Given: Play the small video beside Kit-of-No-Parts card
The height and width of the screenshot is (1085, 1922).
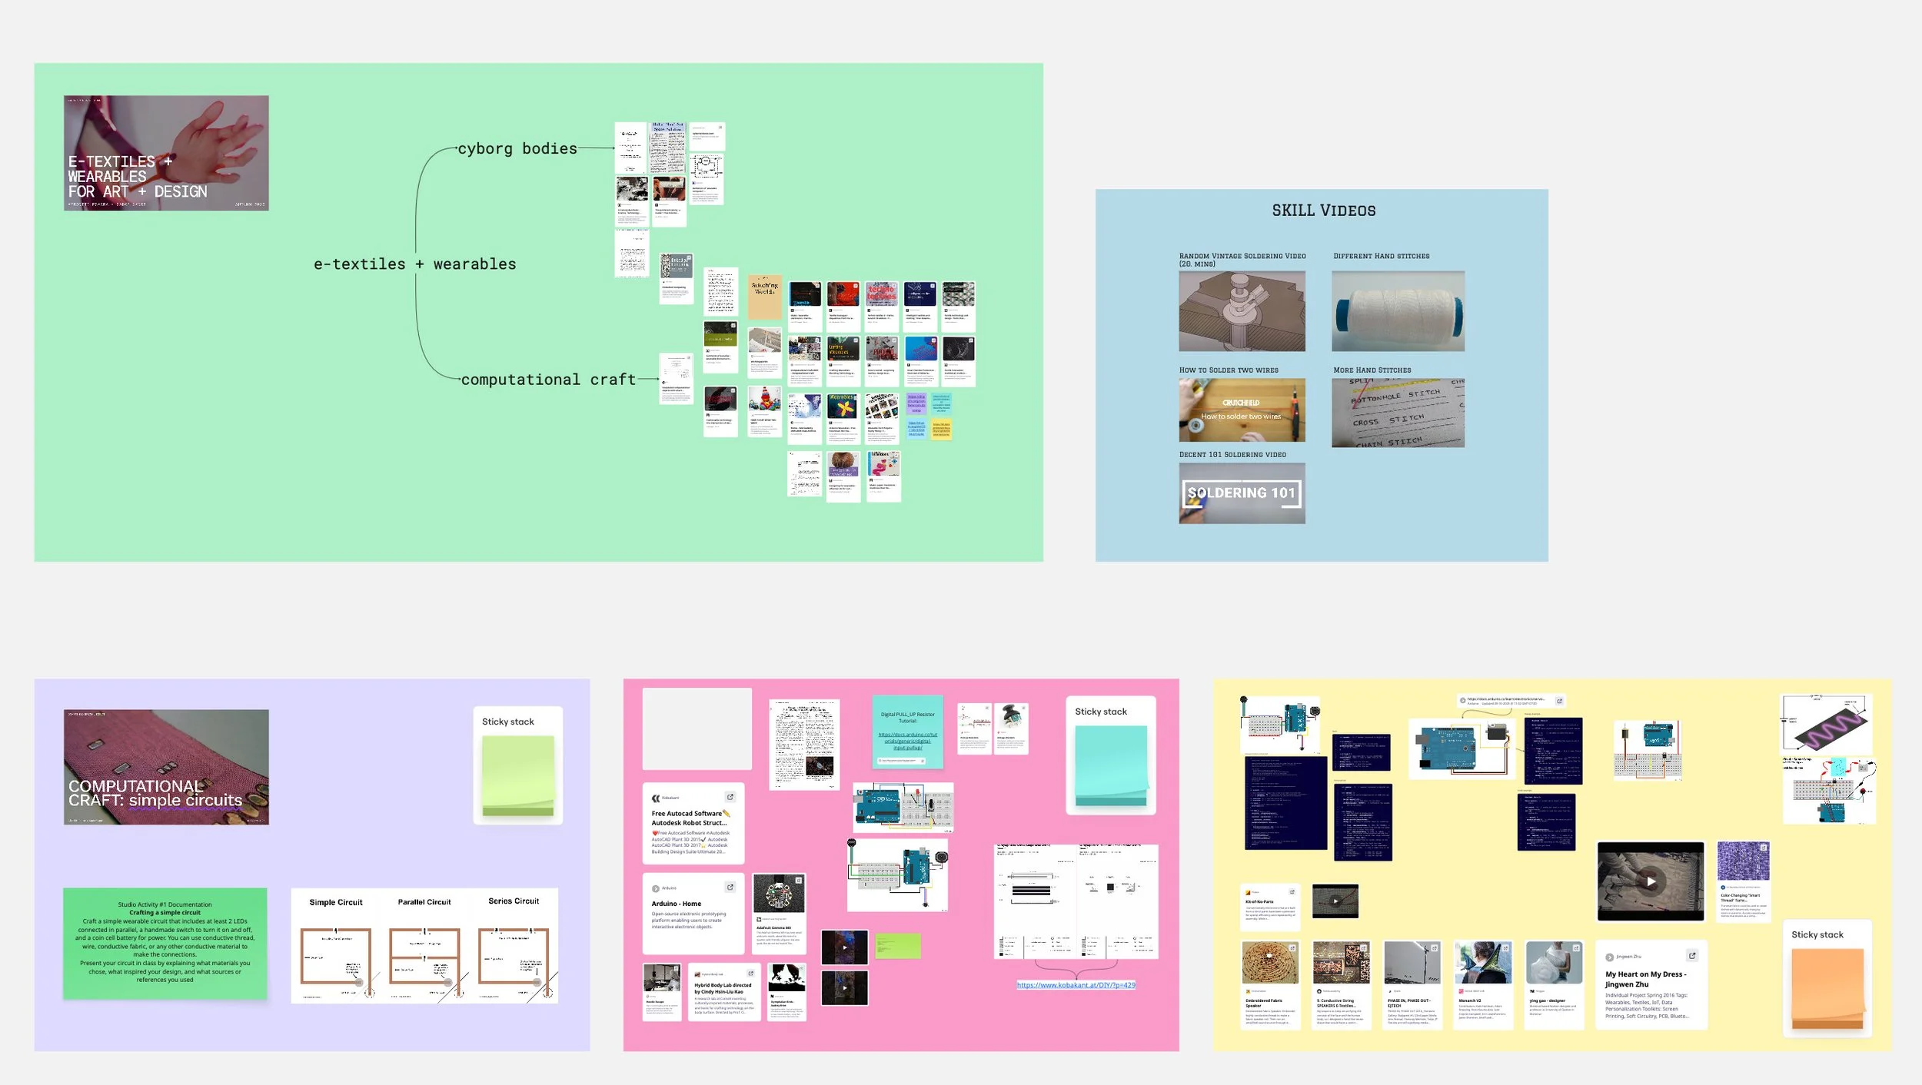Looking at the screenshot, I should pyautogui.click(x=1335, y=901).
